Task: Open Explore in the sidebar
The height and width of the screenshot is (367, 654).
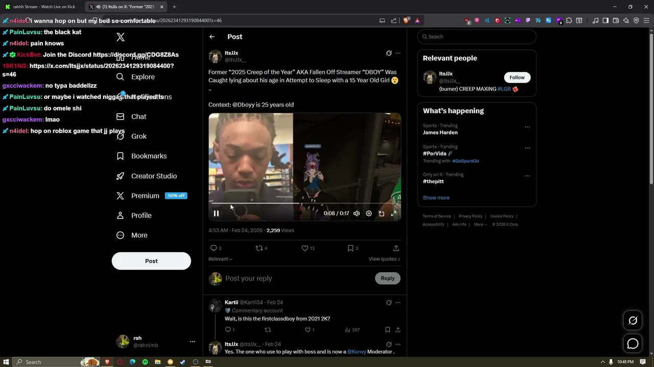Action: tap(135, 77)
